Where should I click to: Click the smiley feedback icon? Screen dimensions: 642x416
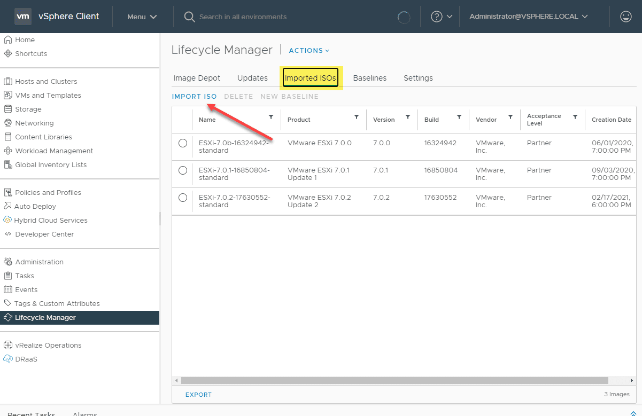coord(626,17)
